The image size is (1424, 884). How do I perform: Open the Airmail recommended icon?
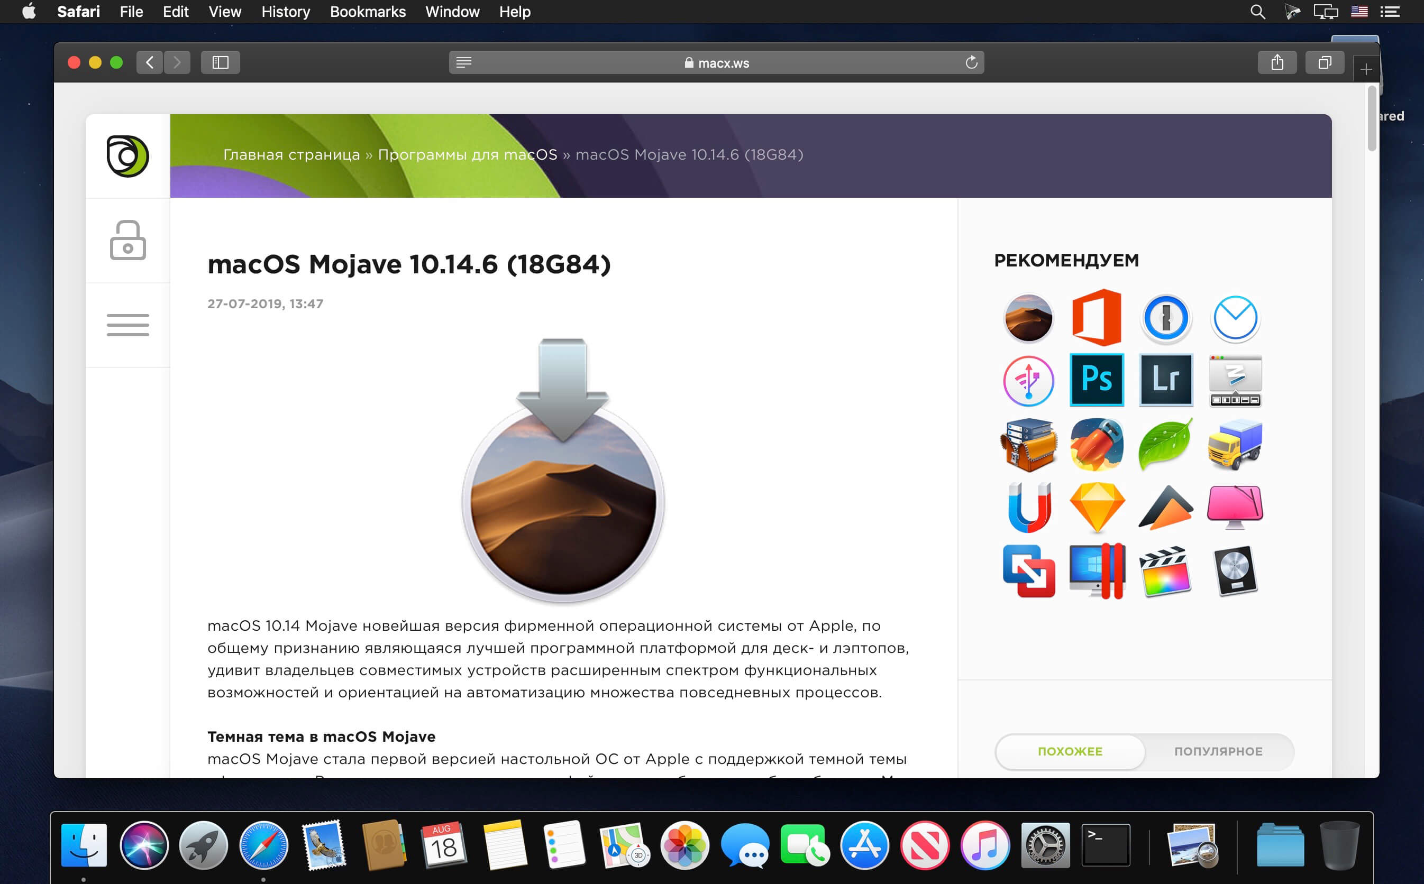click(1235, 318)
